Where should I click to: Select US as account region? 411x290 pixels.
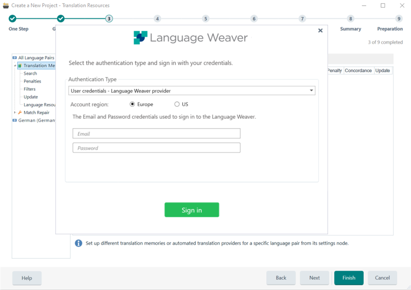(x=177, y=104)
